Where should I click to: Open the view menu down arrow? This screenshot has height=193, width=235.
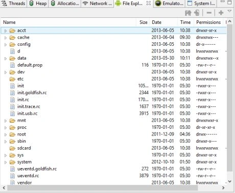(229, 11)
